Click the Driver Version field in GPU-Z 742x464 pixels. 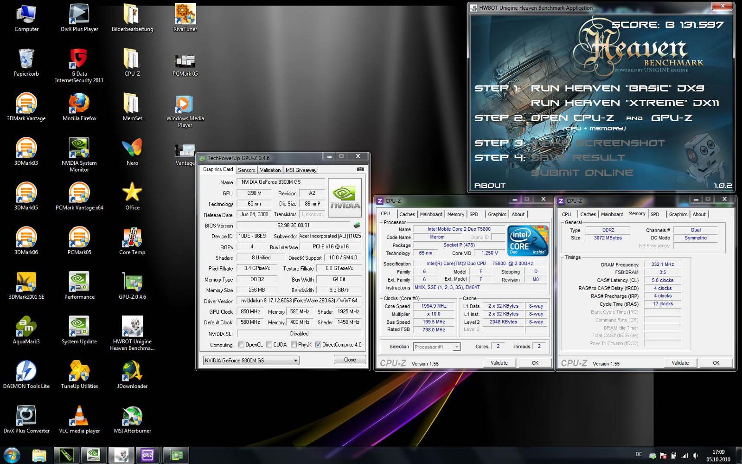(299, 301)
